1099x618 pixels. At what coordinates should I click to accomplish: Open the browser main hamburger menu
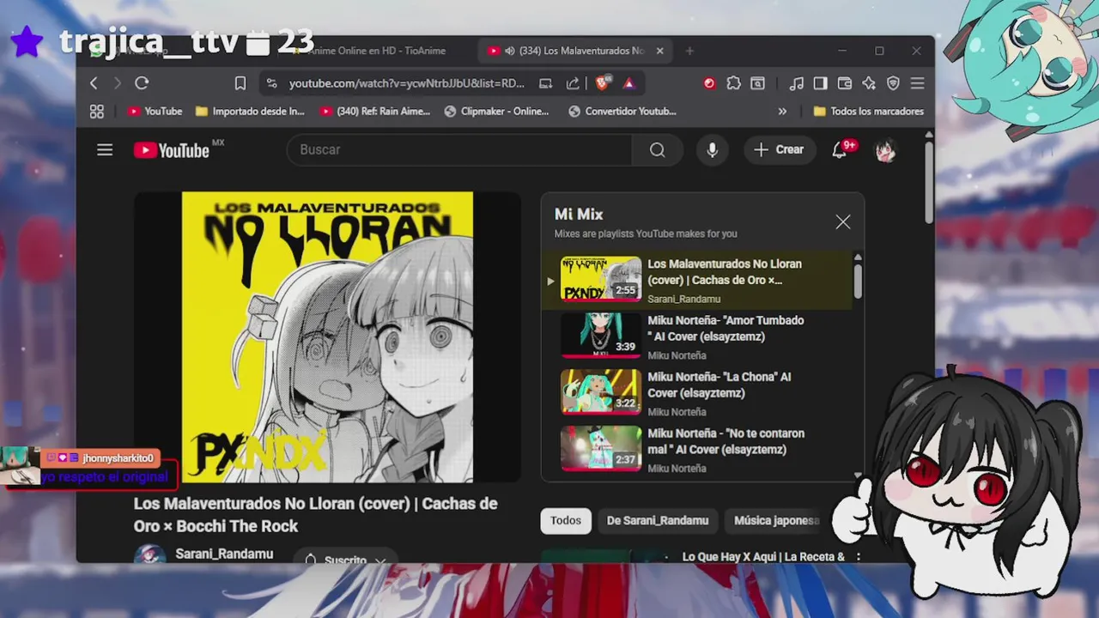click(917, 83)
